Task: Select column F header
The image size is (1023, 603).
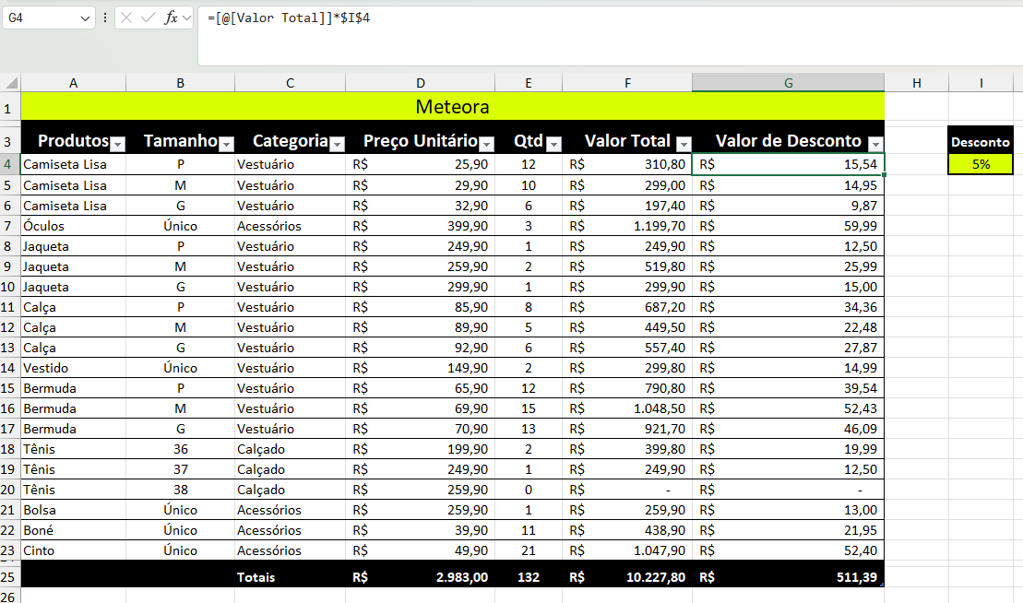Action: point(627,83)
